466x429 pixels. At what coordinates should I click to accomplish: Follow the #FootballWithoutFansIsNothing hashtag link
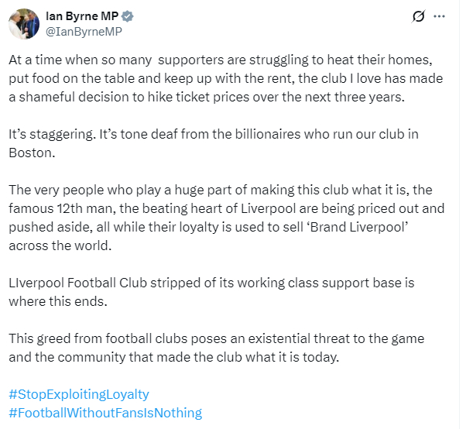click(x=105, y=413)
